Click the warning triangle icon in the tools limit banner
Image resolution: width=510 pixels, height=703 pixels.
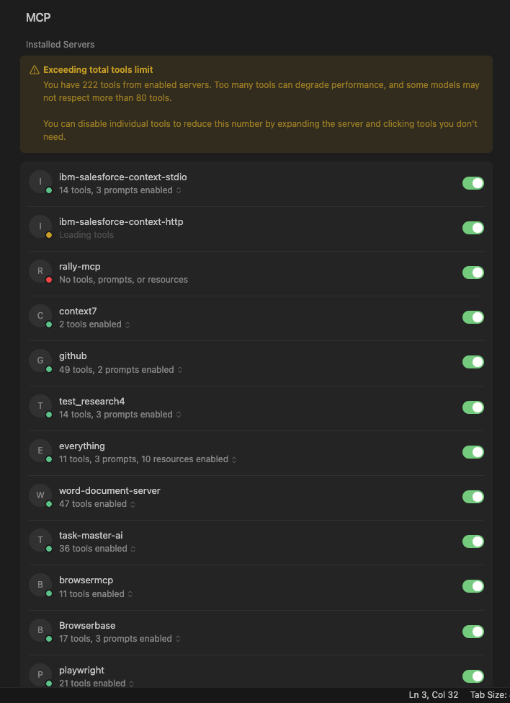pyautogui.click(x=35, y=71)
